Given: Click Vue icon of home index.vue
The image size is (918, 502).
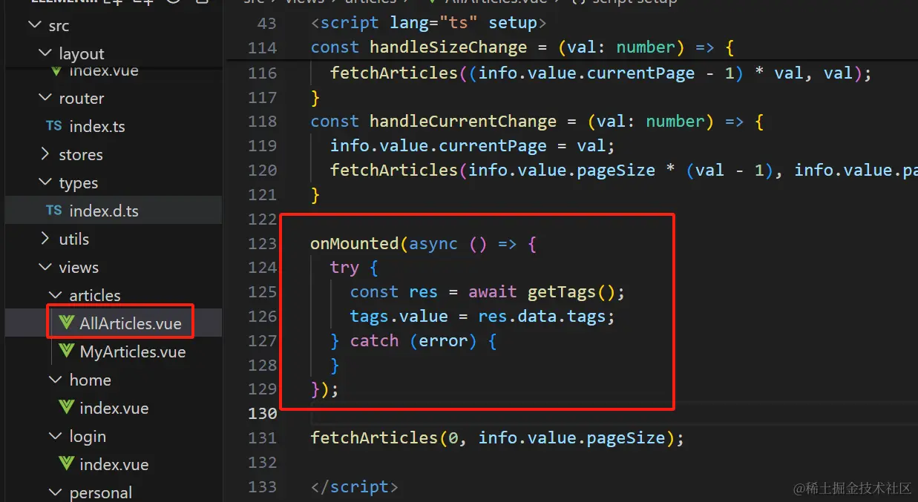Looking at the screenshot, I should [67, 408].
